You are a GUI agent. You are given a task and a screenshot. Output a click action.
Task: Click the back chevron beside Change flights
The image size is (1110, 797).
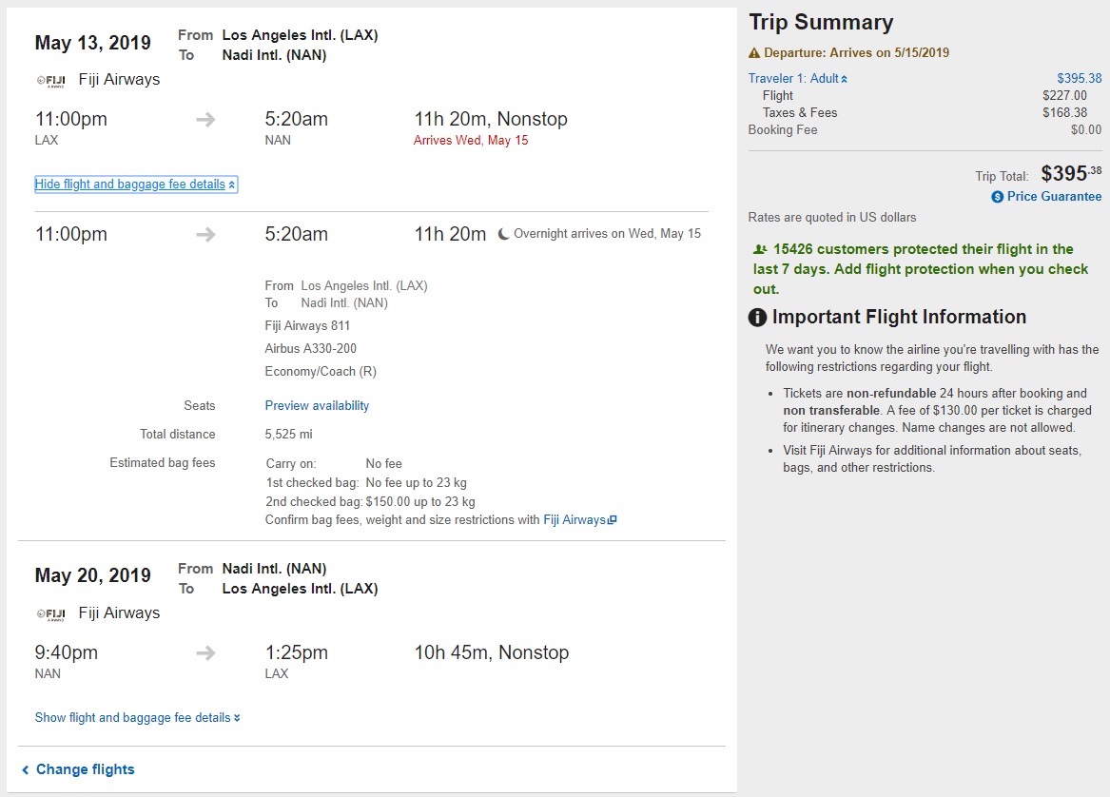coord(26,769)
